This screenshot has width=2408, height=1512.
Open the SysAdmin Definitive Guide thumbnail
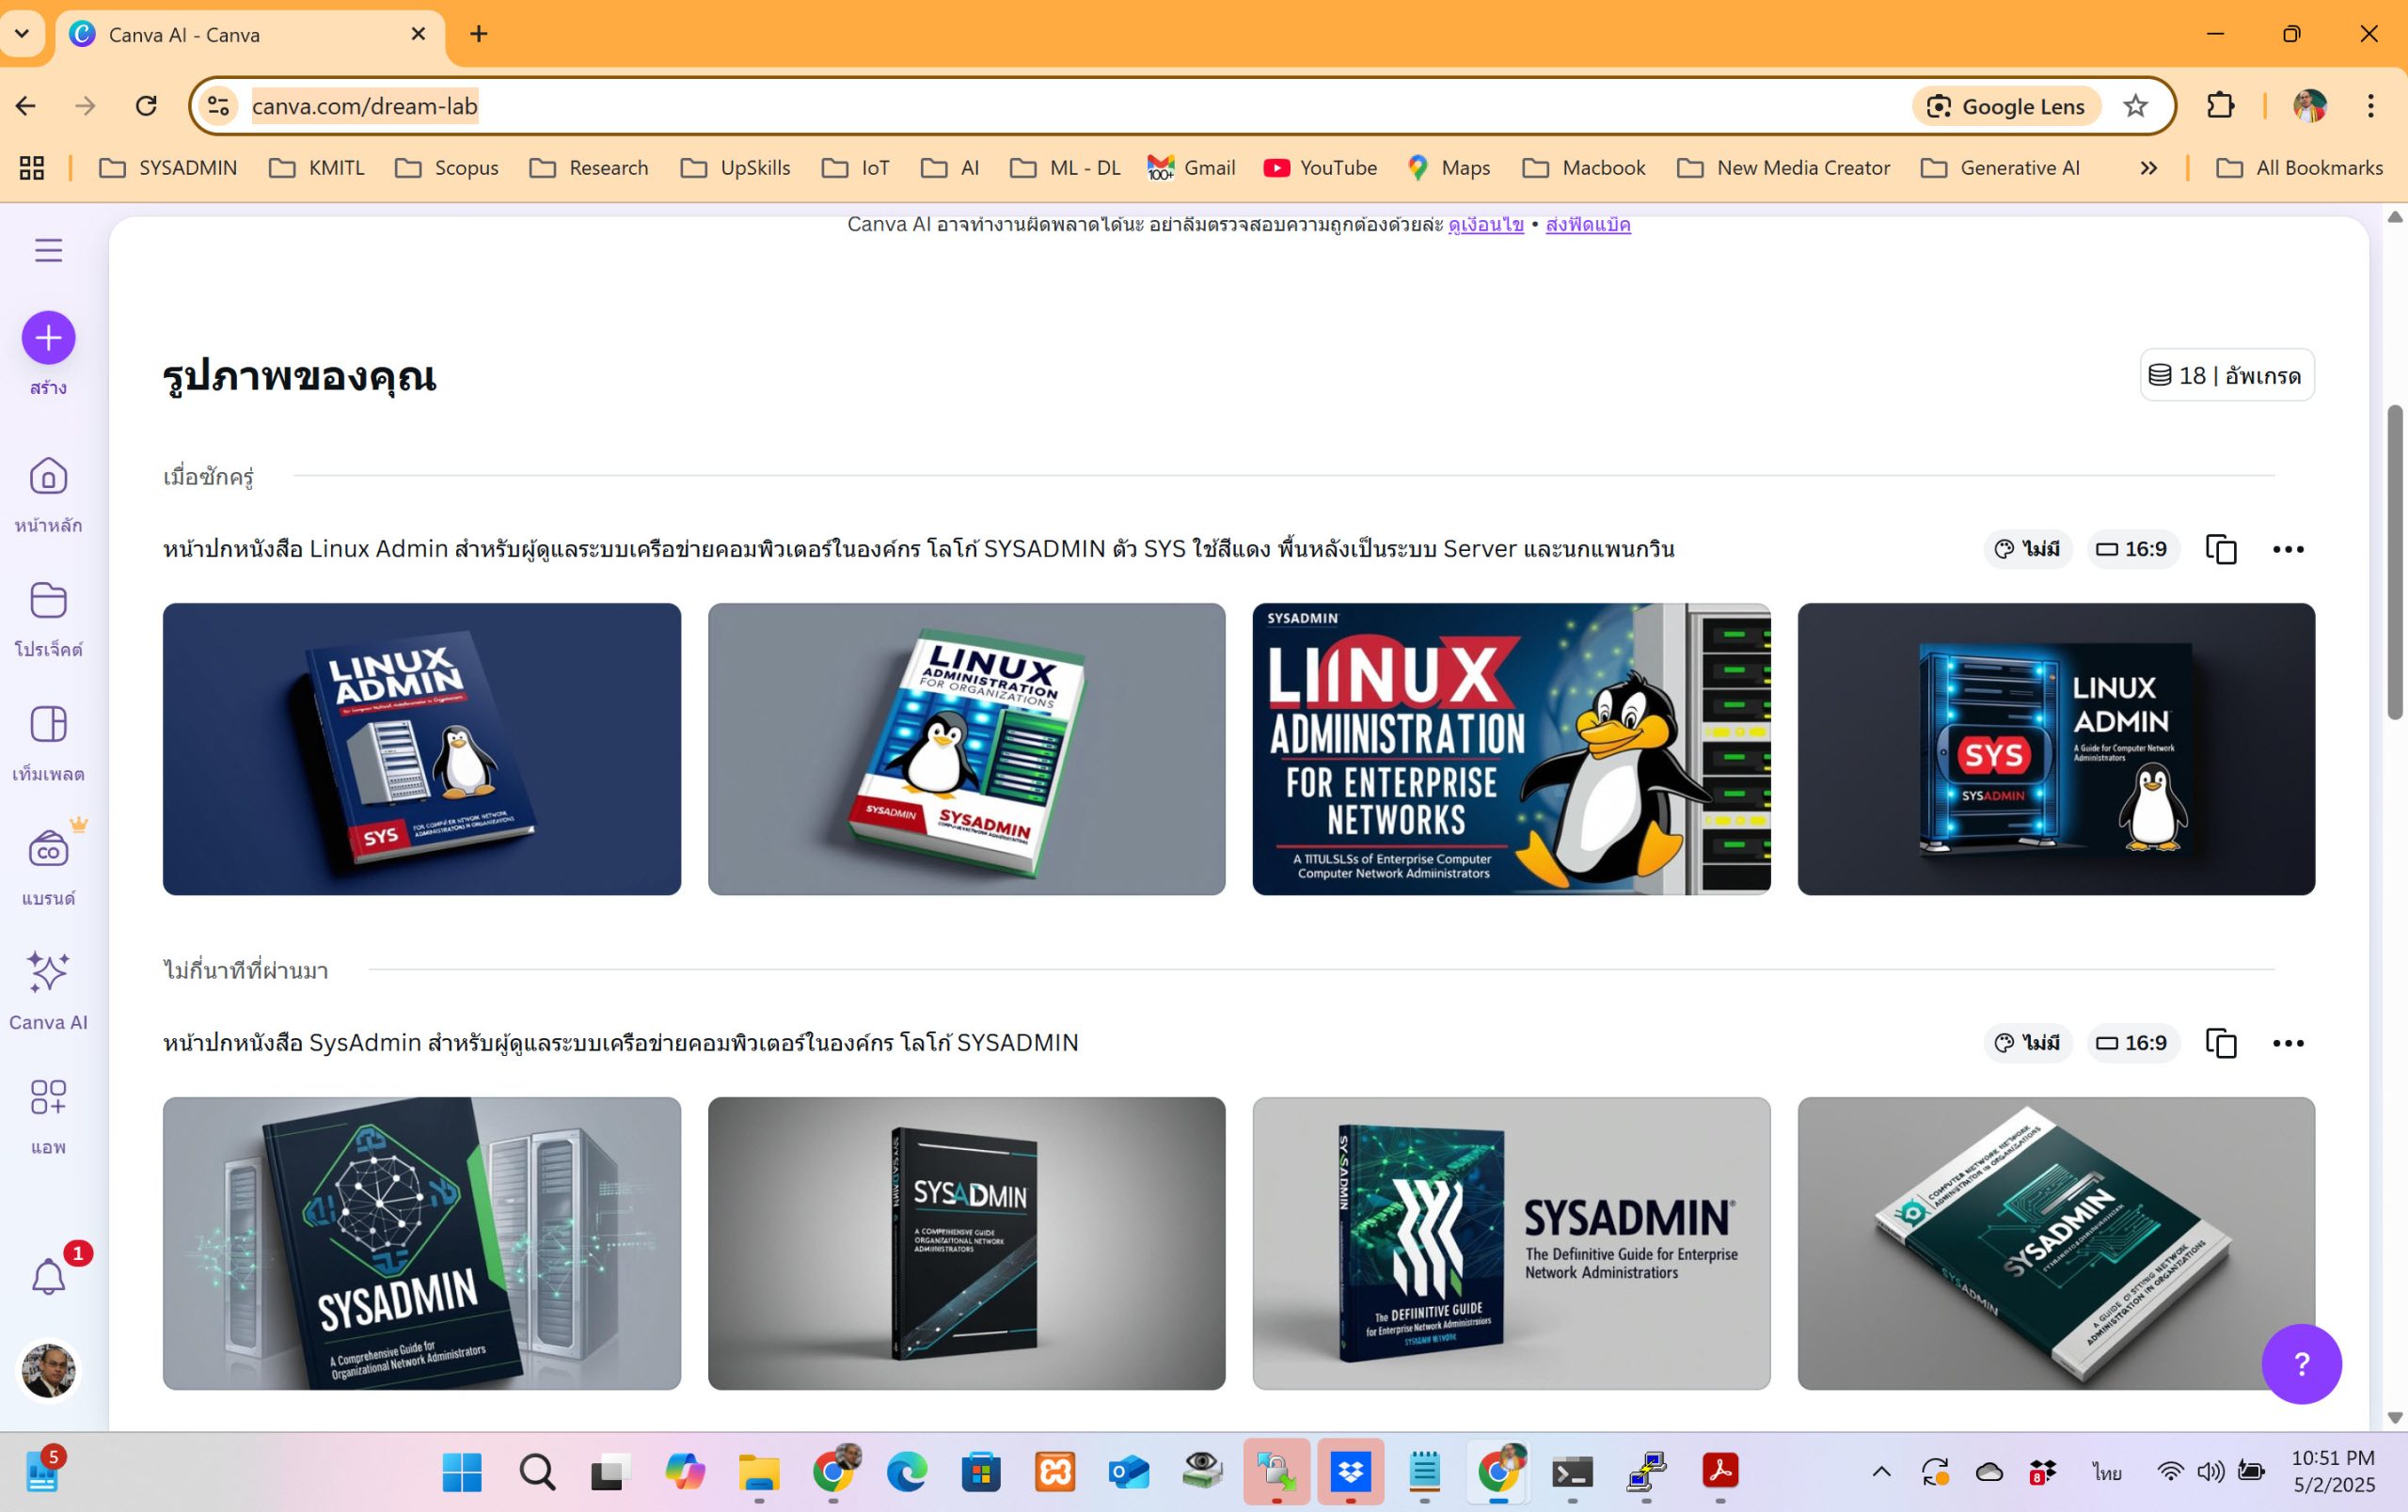[1511, 1243]
